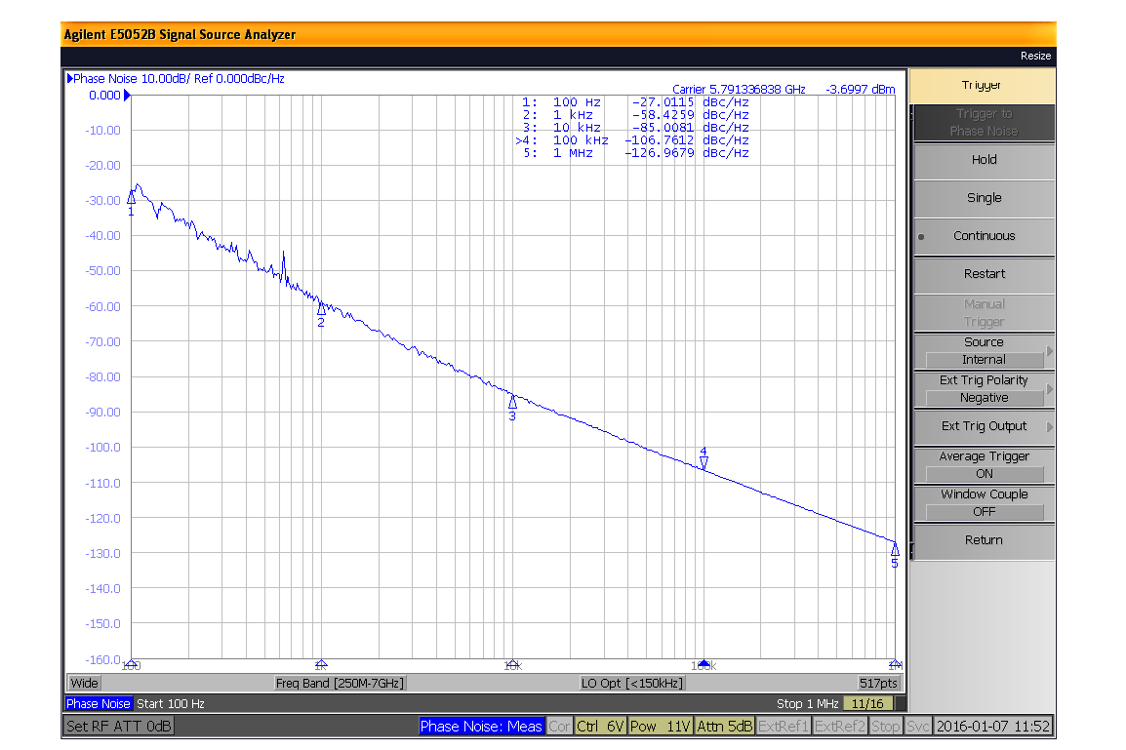Click marker 1 triangle at 100 Hz on trace

pos(131,198)
